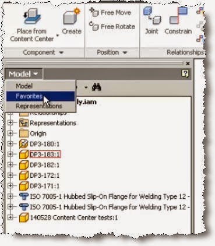This screenshot has width=215, height=246.
Task: Expand the DP3-182:1 tree node
Action: coord(10,165)
